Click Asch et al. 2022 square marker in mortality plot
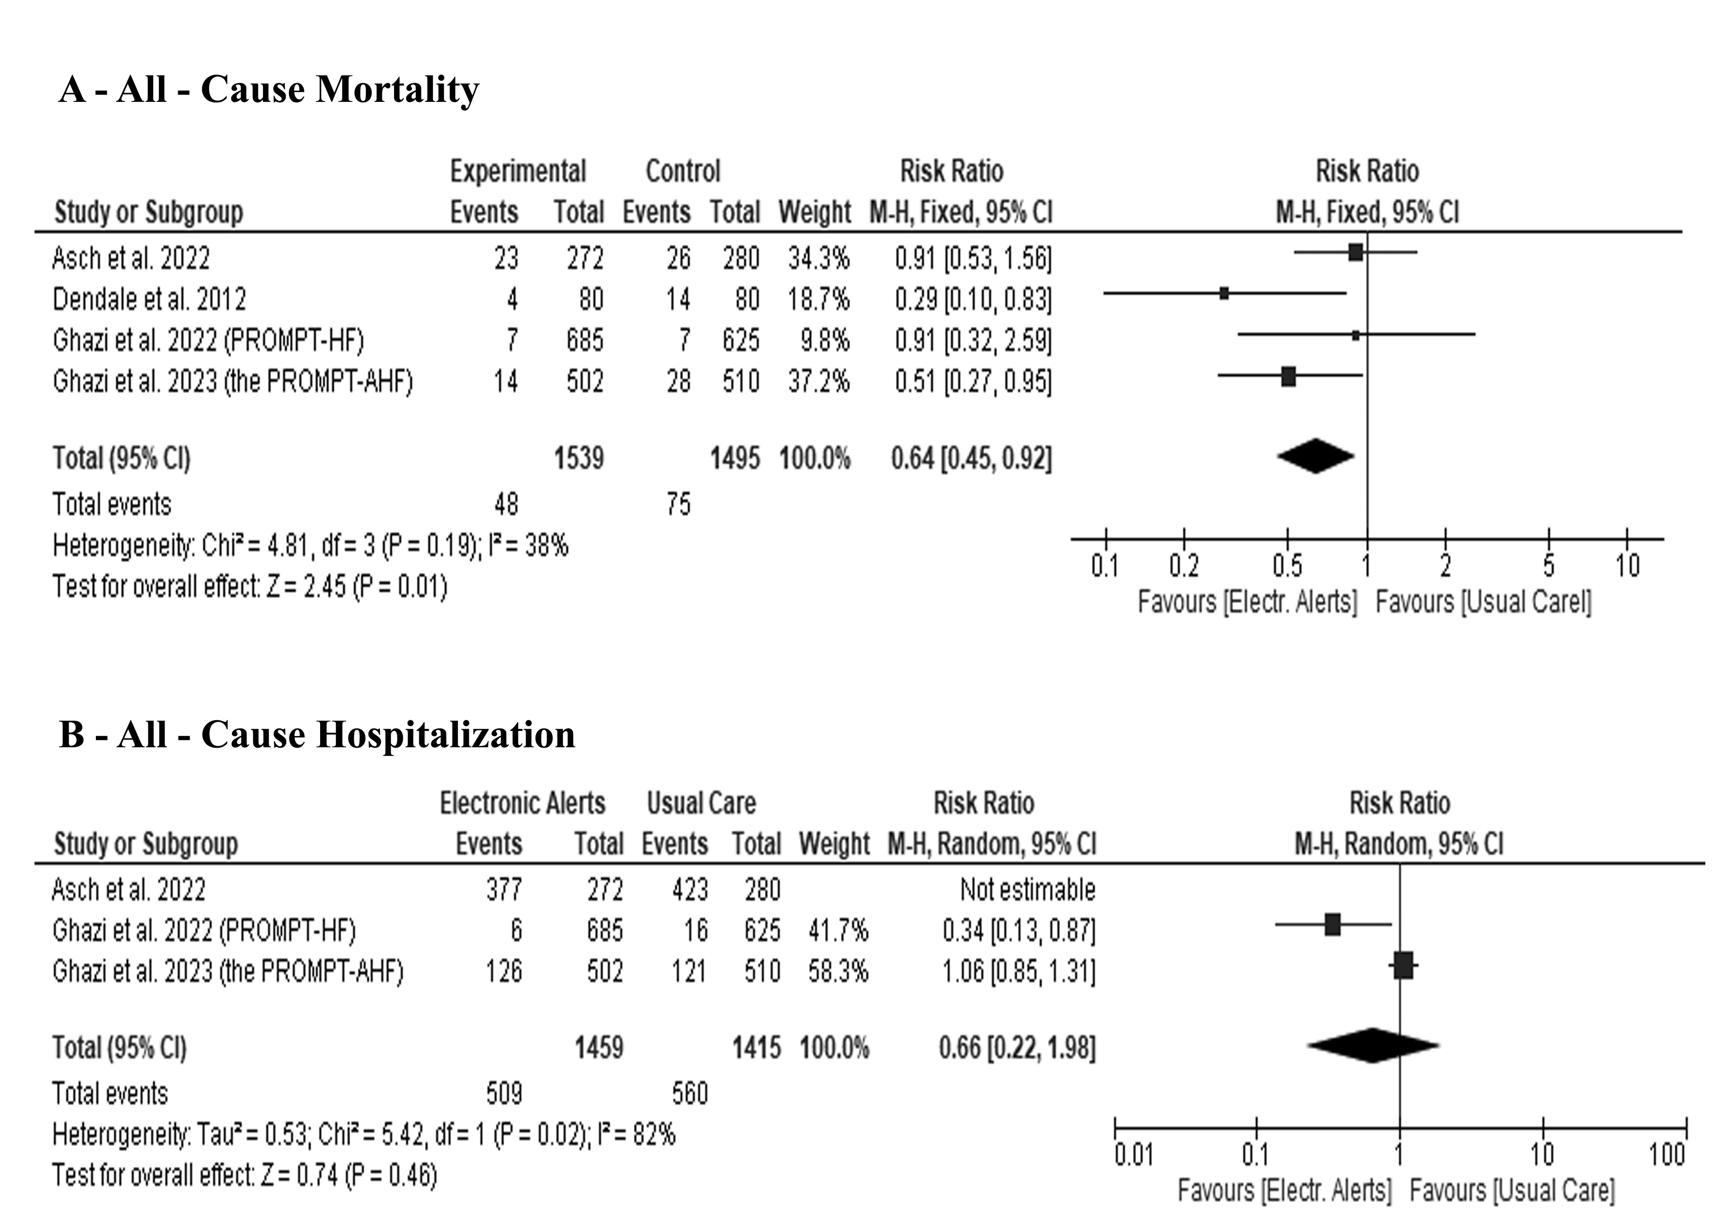 [x=1356, y=252]
